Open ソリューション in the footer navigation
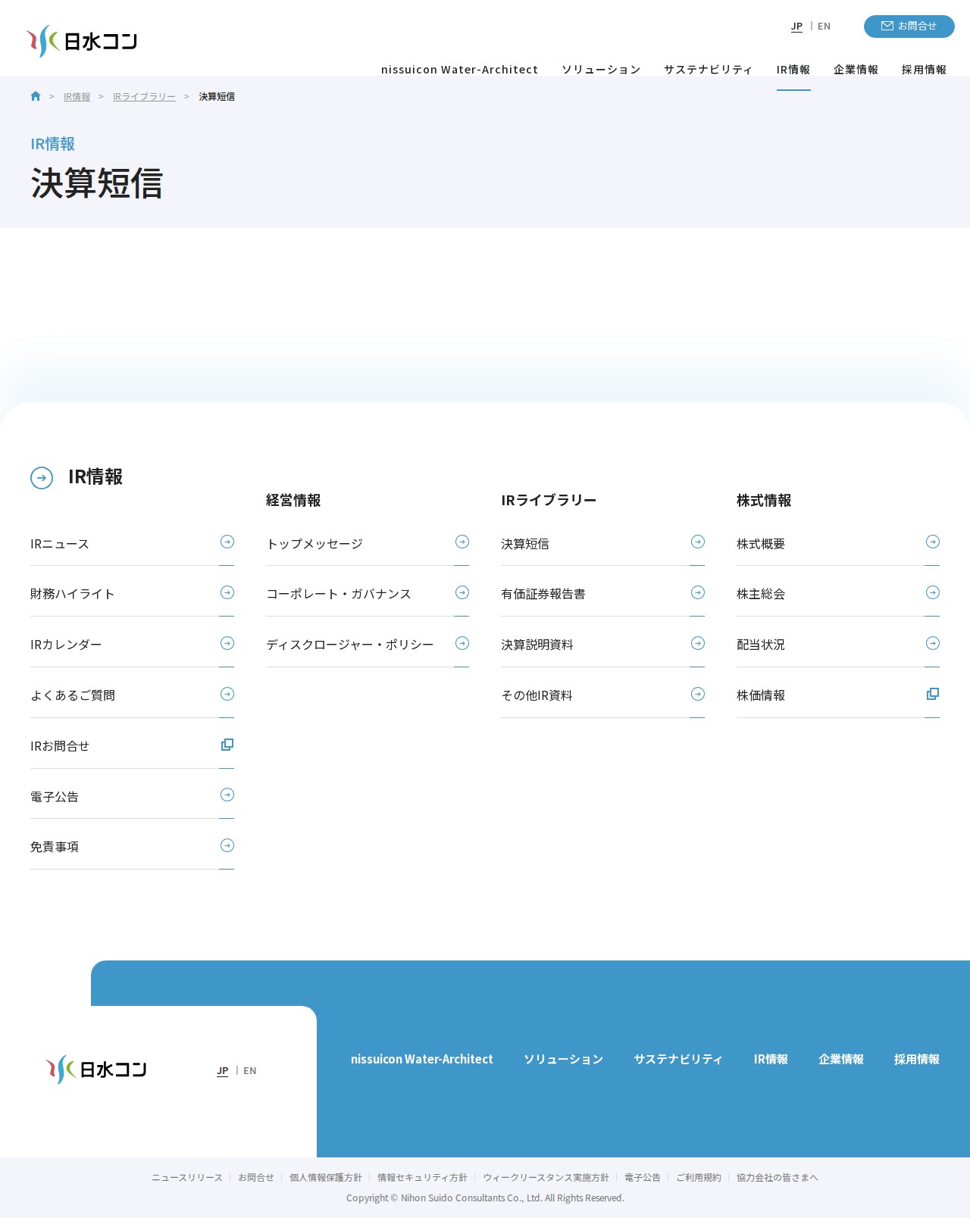Viewport: 970px width, 1218px height. [x=564, y=1059]
